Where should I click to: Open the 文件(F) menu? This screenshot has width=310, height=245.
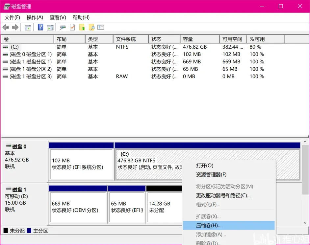click(x=12, y=17)
